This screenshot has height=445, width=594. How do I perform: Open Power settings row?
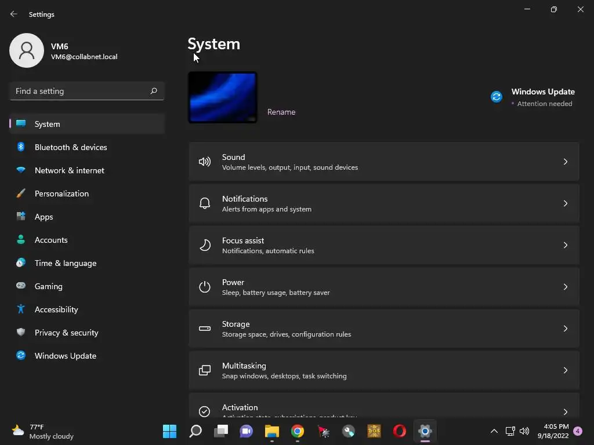pyautogui.click(x=384, y=287)
